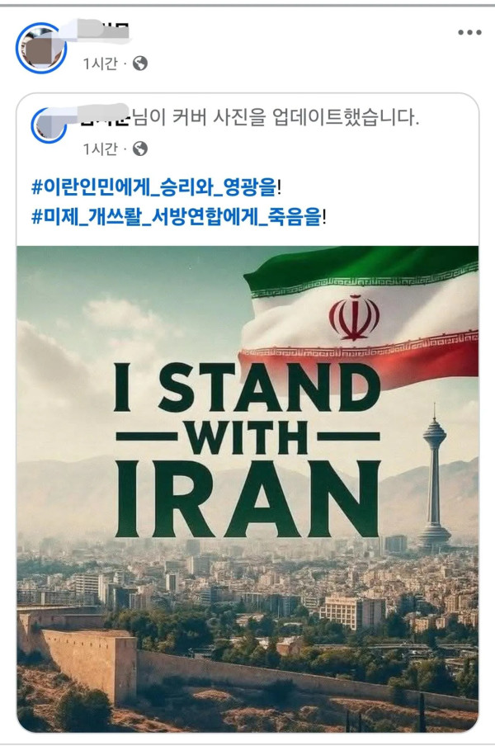Viewport: 495px width, 755px height.
Task: Click the shared post author's small avatar
Action: click(49, 125)
